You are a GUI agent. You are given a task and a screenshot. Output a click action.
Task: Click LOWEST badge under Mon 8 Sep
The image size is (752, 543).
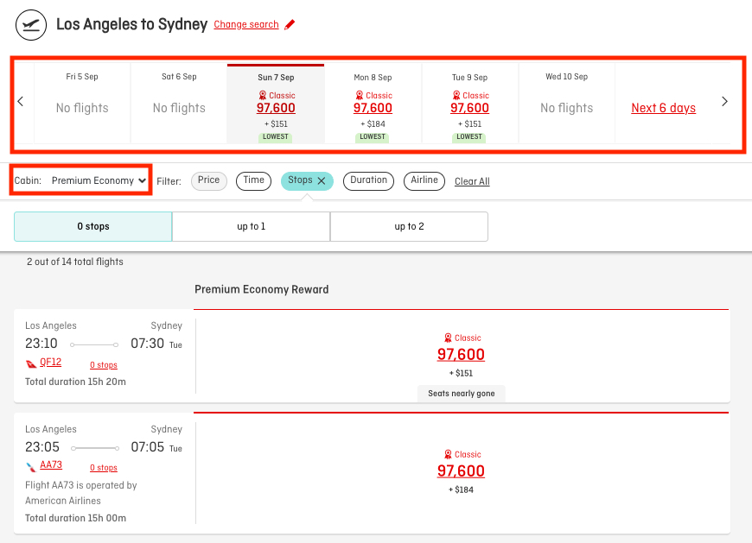373,137
